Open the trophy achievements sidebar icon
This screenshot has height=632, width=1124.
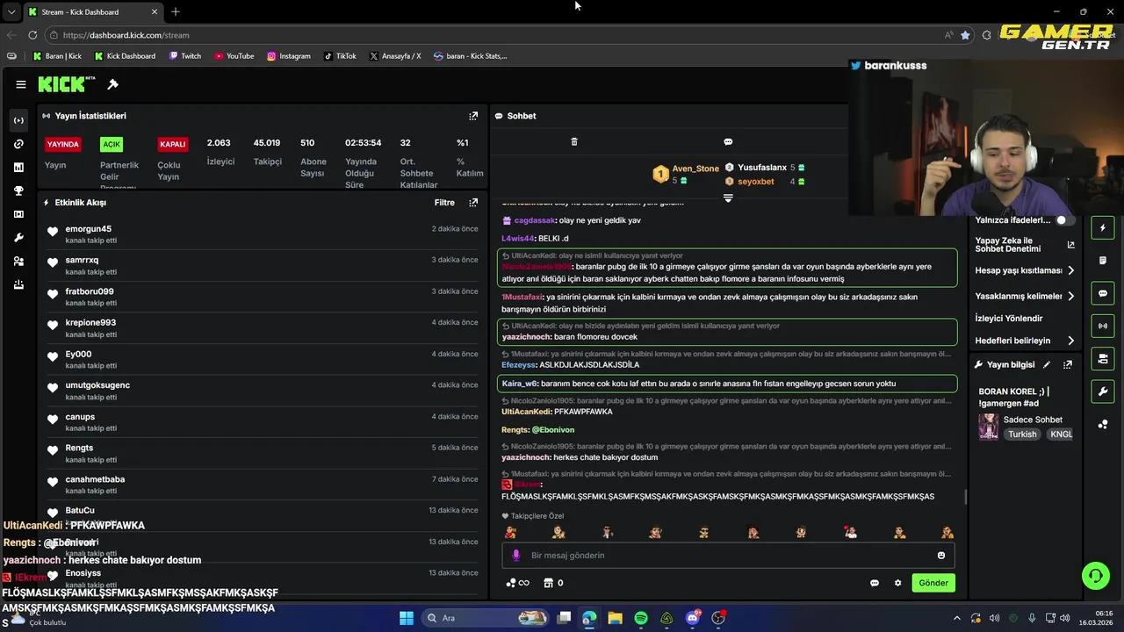point(18,190)
